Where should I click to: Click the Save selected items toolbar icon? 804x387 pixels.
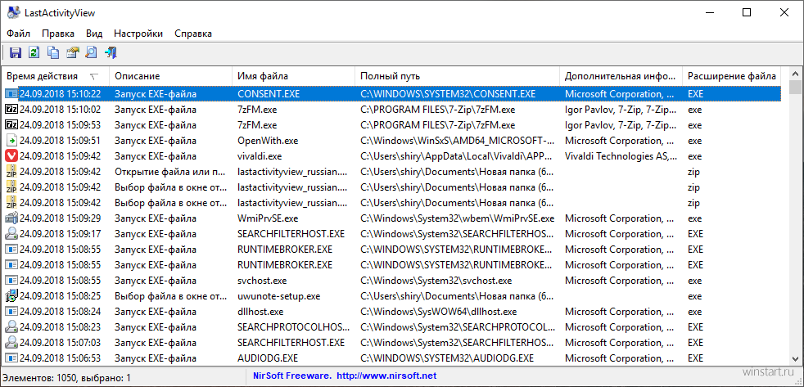point(16,52)
